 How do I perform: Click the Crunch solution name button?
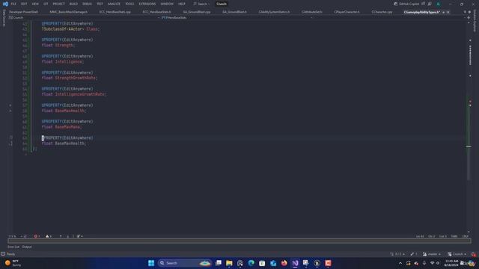[x=222, y=4]
